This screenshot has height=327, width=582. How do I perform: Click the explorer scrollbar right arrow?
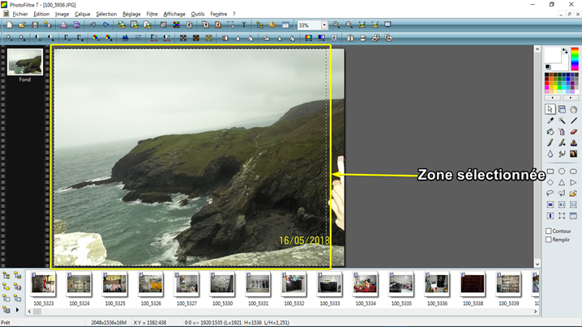click(x=535, y=312)
